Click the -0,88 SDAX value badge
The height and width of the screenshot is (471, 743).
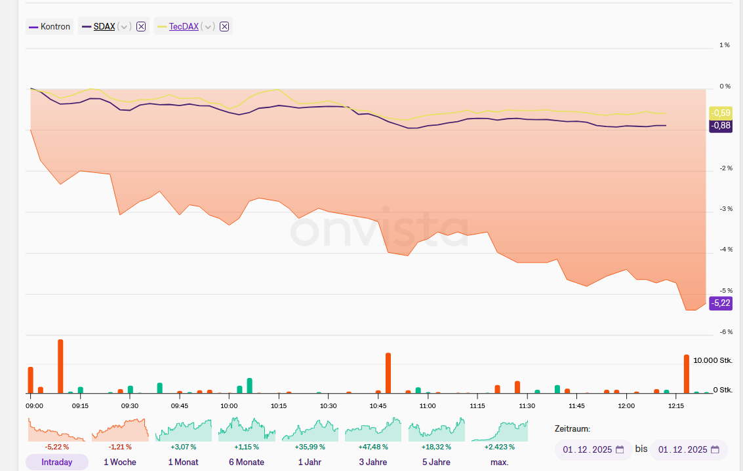(x=721, y=126)
